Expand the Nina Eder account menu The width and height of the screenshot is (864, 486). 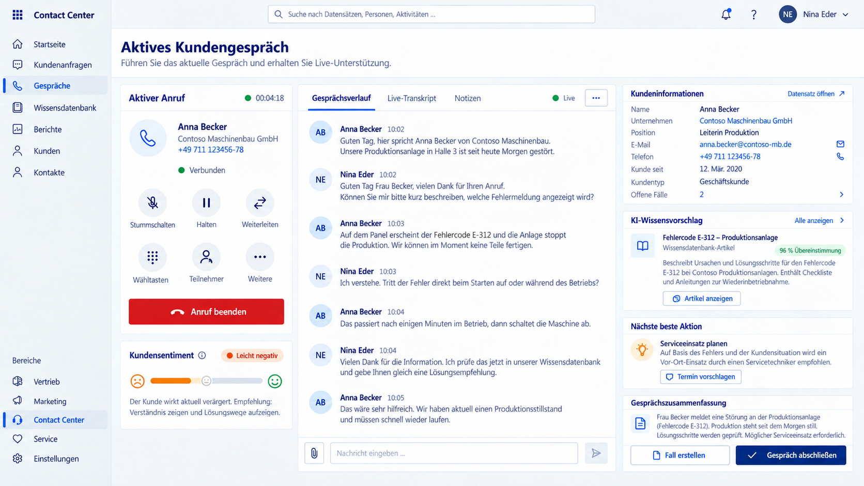[x=814, y=14]
